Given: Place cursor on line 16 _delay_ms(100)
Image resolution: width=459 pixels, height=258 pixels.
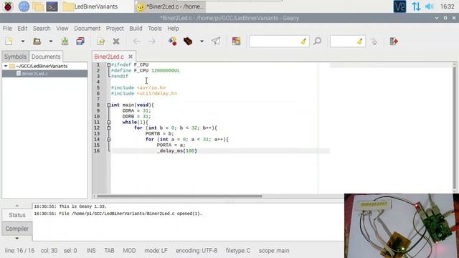Looking at the screenshot, I should (177, 151).
